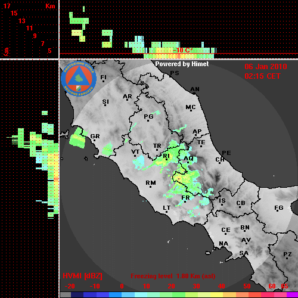Click the '40' dBZ scale value
Screen dimensions: 298x298
click(x=222, y=286)
